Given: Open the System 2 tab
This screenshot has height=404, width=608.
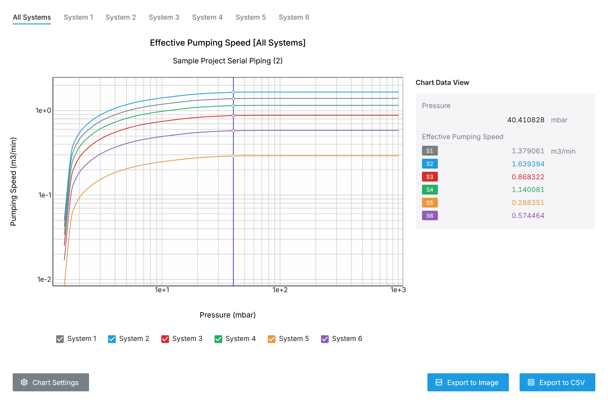Looking at the screenshot, I should (121, 17).
